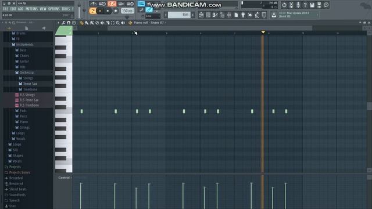Image resolution: width=372 pixels, height=209 pixels.
Task: Select the Select tool with dashed rectangle
Action: pyautogui.click(x=113, y=23)
